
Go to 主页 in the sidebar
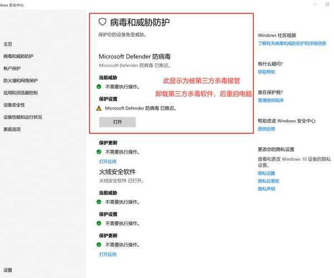(x=8, y=44)
